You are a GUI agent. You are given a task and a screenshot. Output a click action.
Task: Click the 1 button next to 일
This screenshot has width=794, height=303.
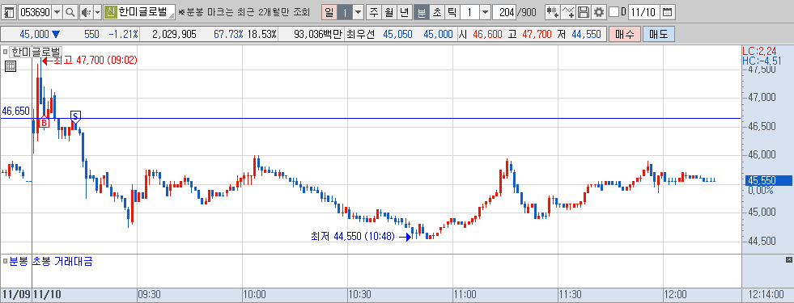pyautogui.click(x=344, y=11)
